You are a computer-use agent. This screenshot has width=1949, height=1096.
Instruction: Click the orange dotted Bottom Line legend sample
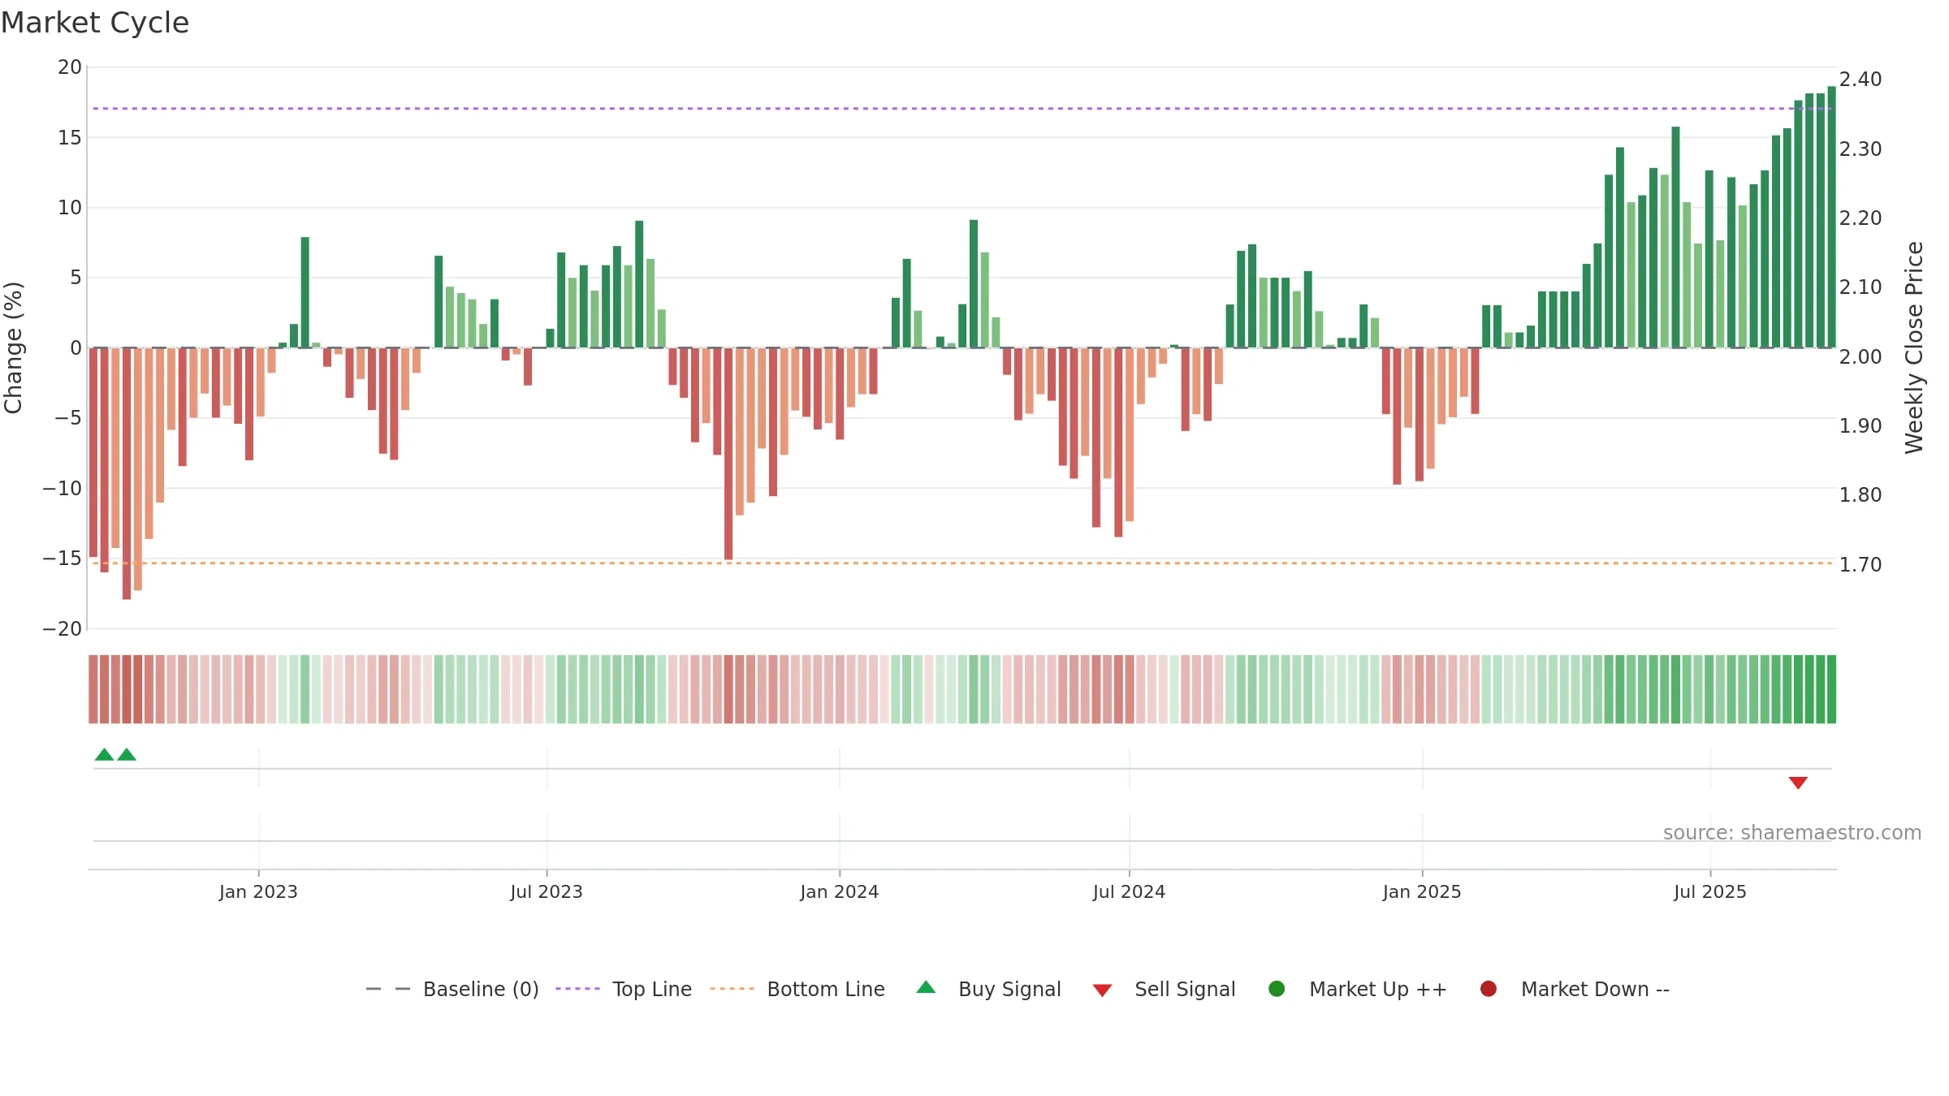click(x=732, y=989)
